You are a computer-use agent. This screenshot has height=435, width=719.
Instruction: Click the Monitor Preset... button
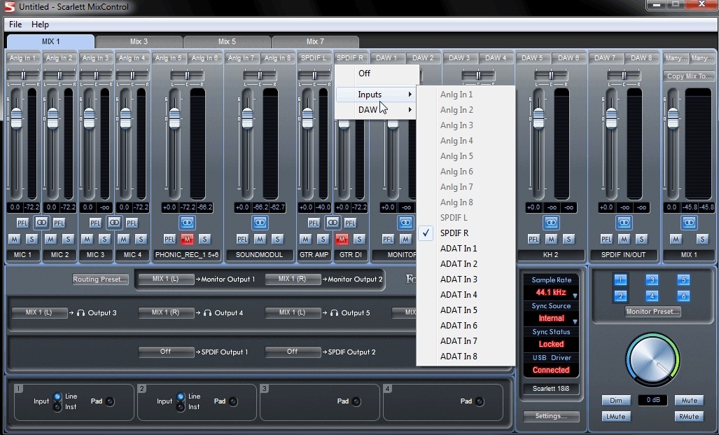(653, 312)
